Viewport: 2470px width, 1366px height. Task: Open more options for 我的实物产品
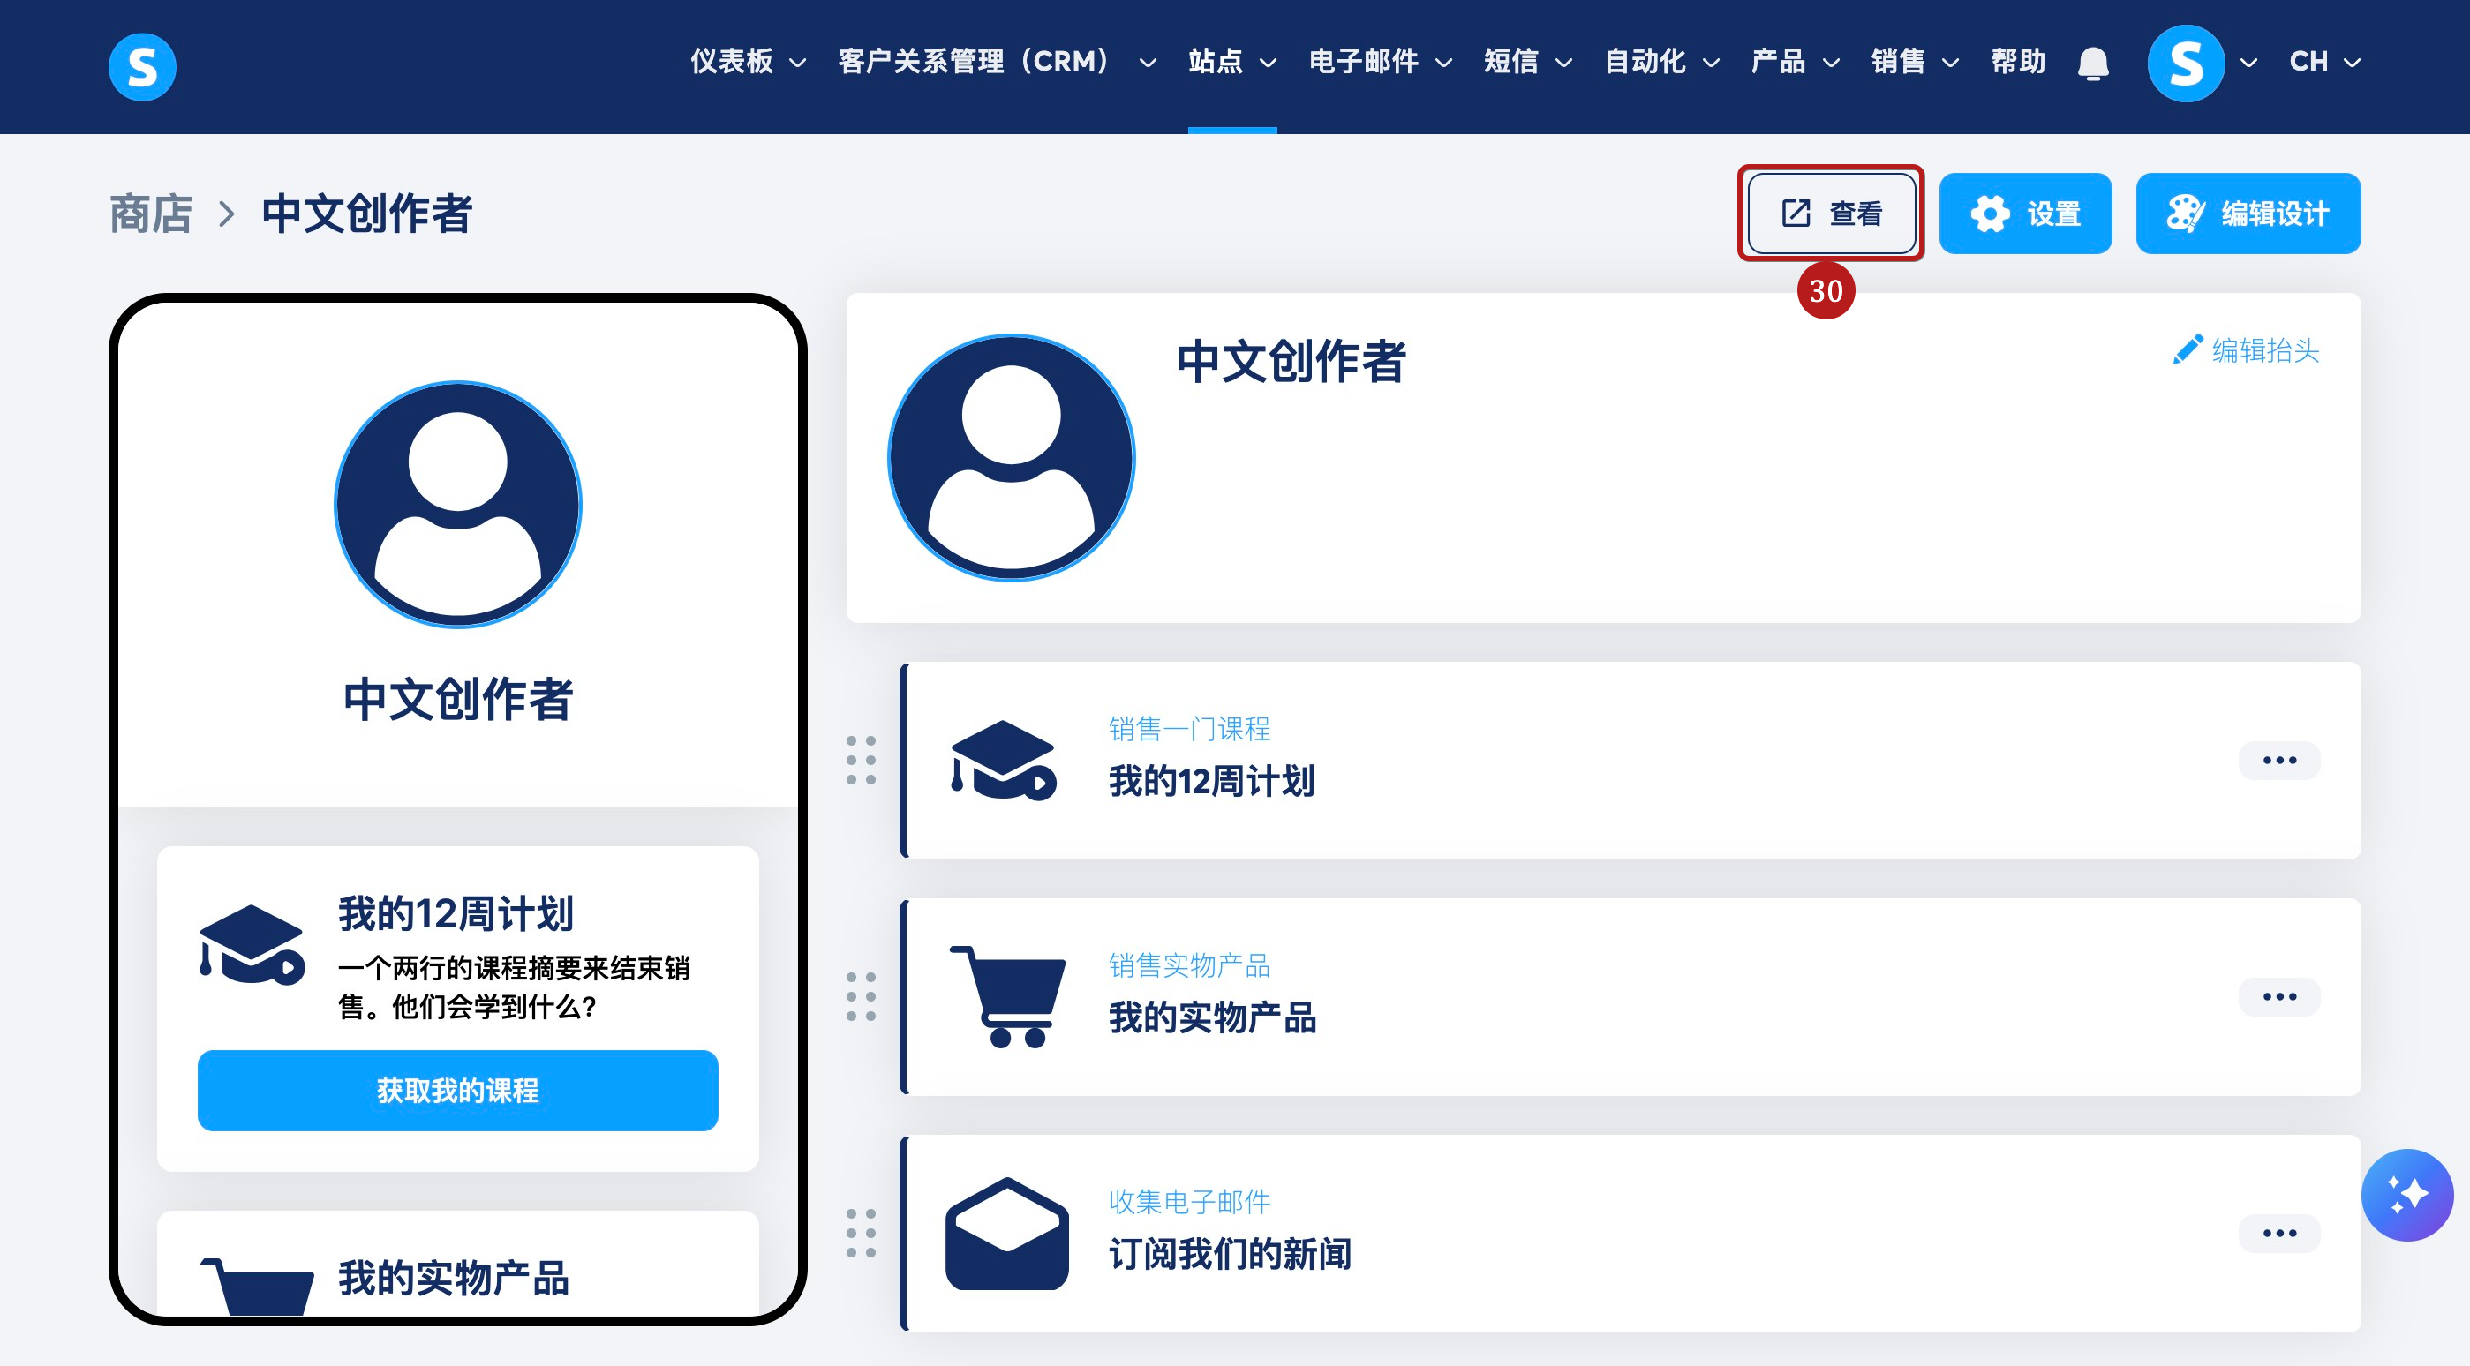coord(2278,997)
